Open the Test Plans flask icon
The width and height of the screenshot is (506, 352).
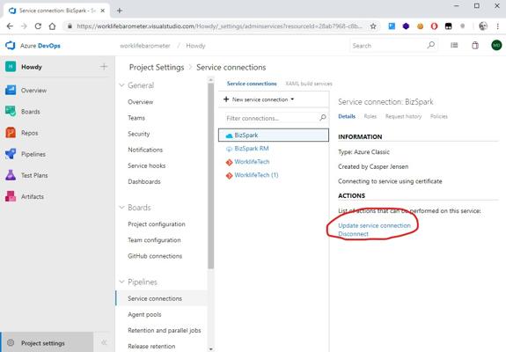click(11, 175)
